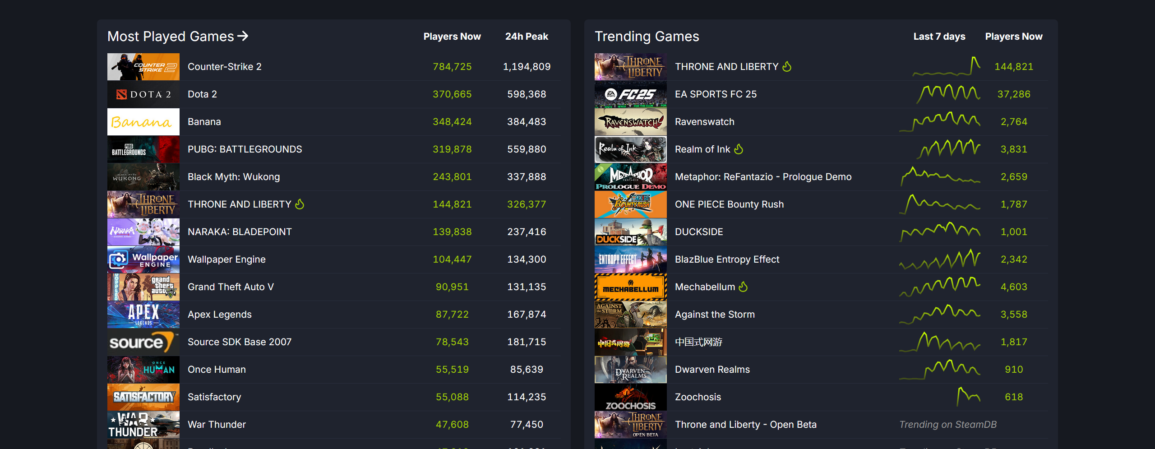Open EA SPORTS FC 25 trending link

pyautogui.click(x=716, y=94)
